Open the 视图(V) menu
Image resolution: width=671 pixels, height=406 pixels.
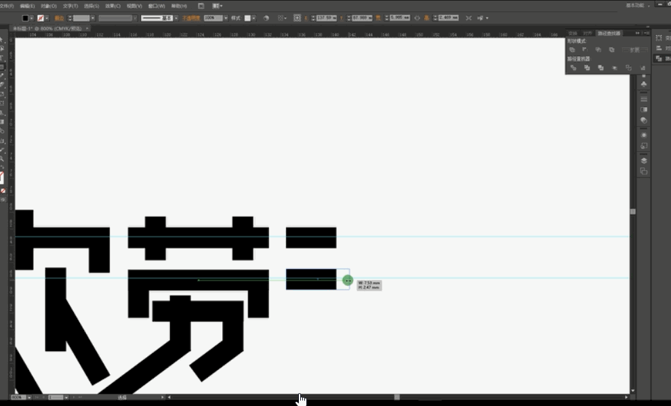[134, 6]
